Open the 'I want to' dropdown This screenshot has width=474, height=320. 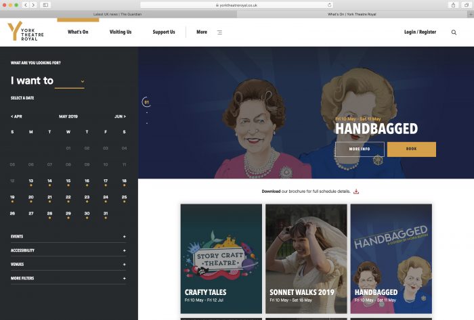[x=70, y=81]
